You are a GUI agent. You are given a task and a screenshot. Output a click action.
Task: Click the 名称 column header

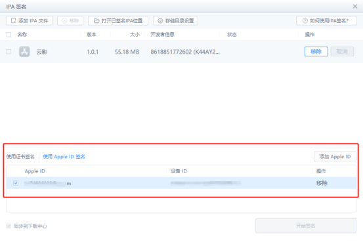click(x=22, y=35)
